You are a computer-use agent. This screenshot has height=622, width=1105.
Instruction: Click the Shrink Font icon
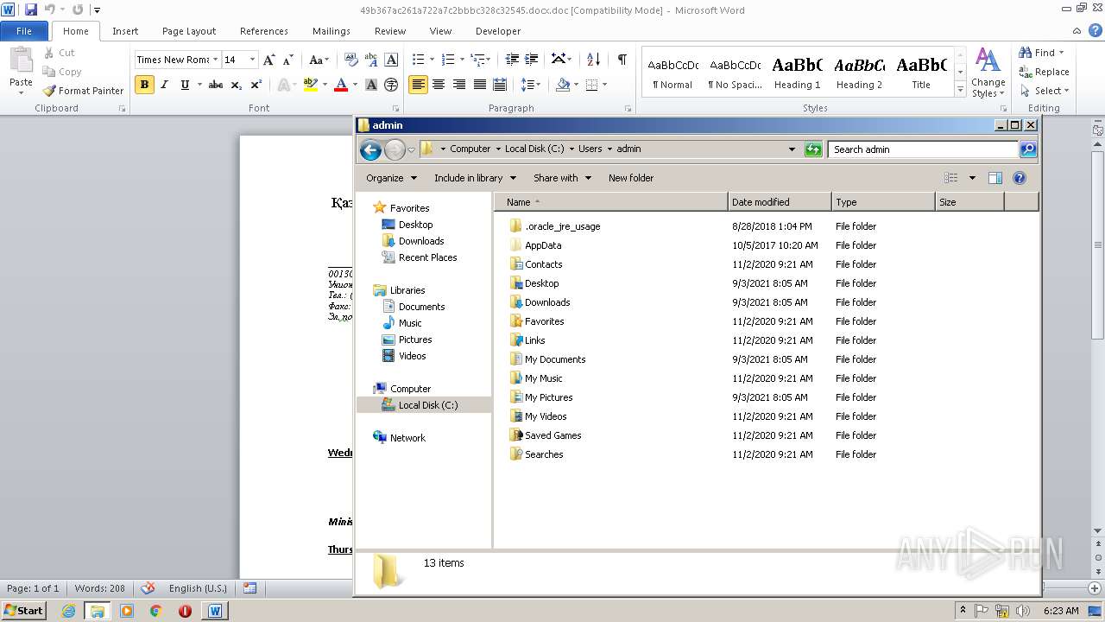click(x=288, y=60)
